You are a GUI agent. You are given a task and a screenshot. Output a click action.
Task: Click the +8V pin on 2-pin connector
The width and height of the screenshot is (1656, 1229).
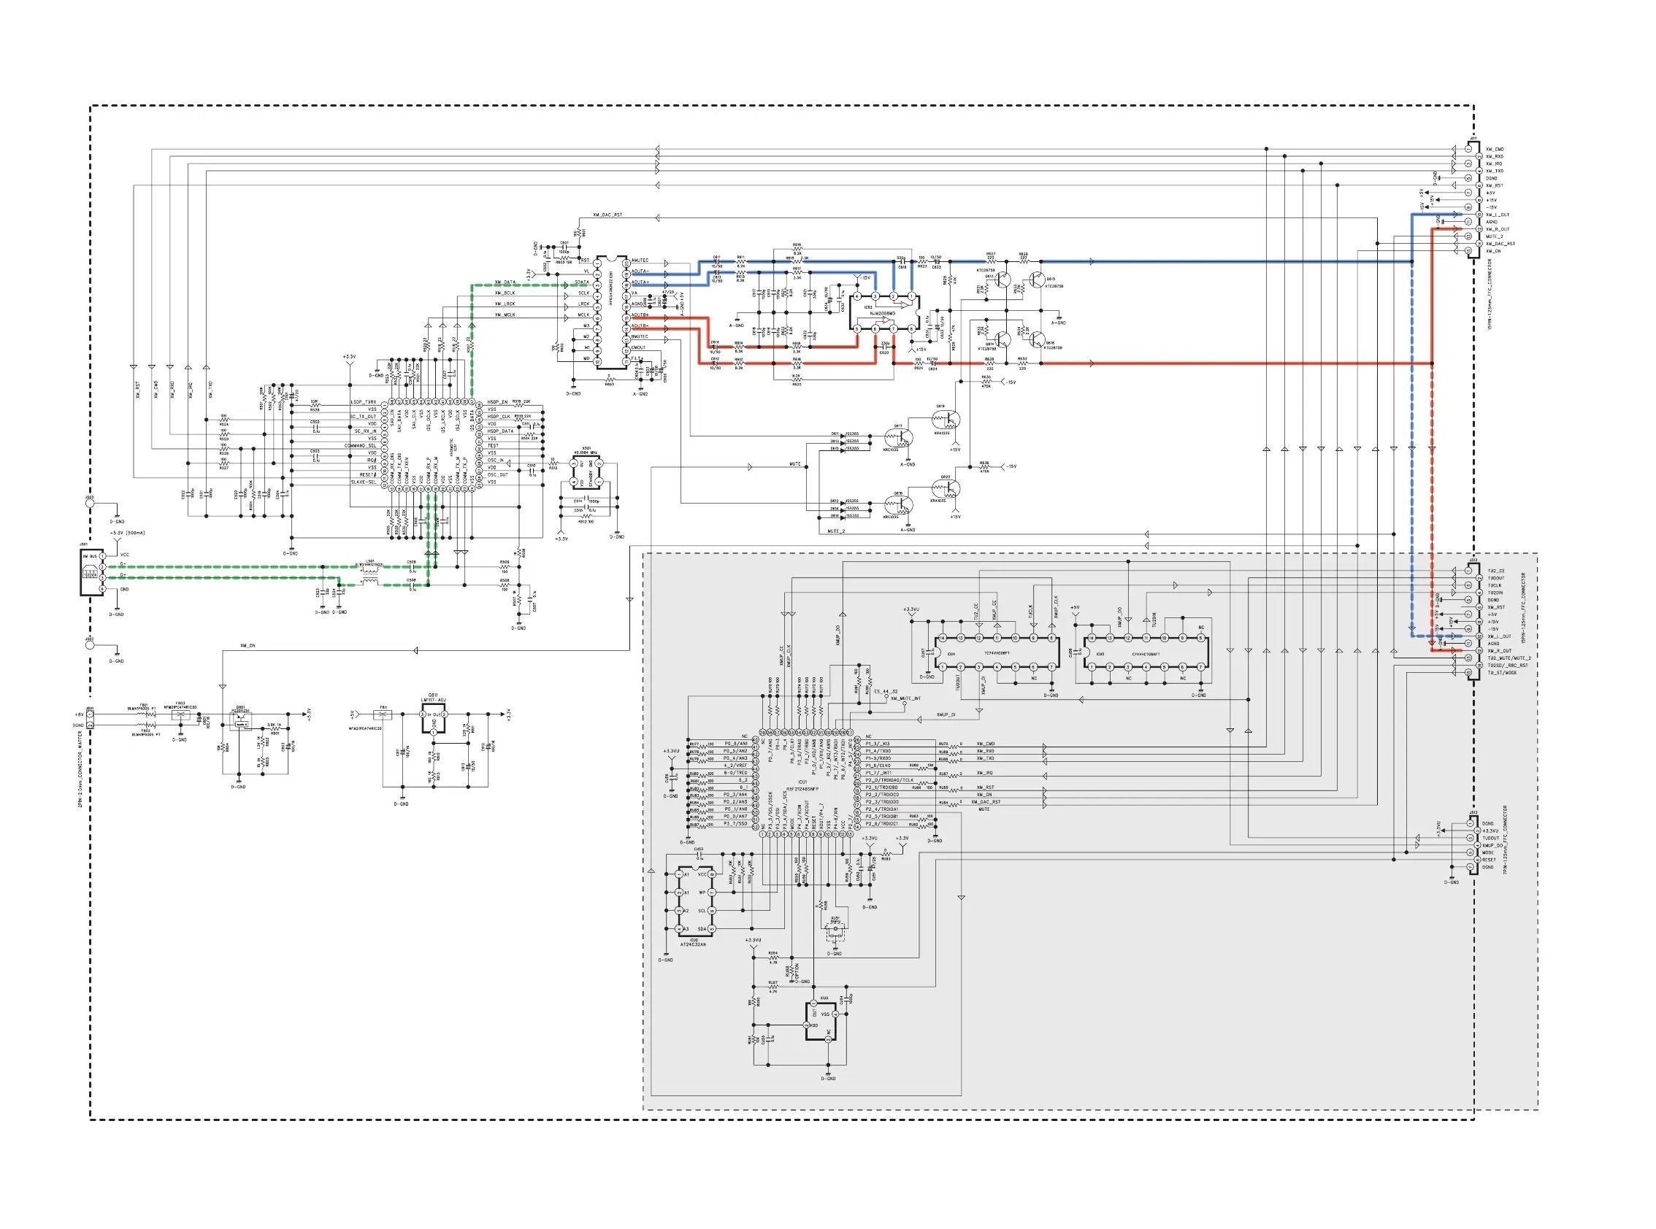[90, 715]
